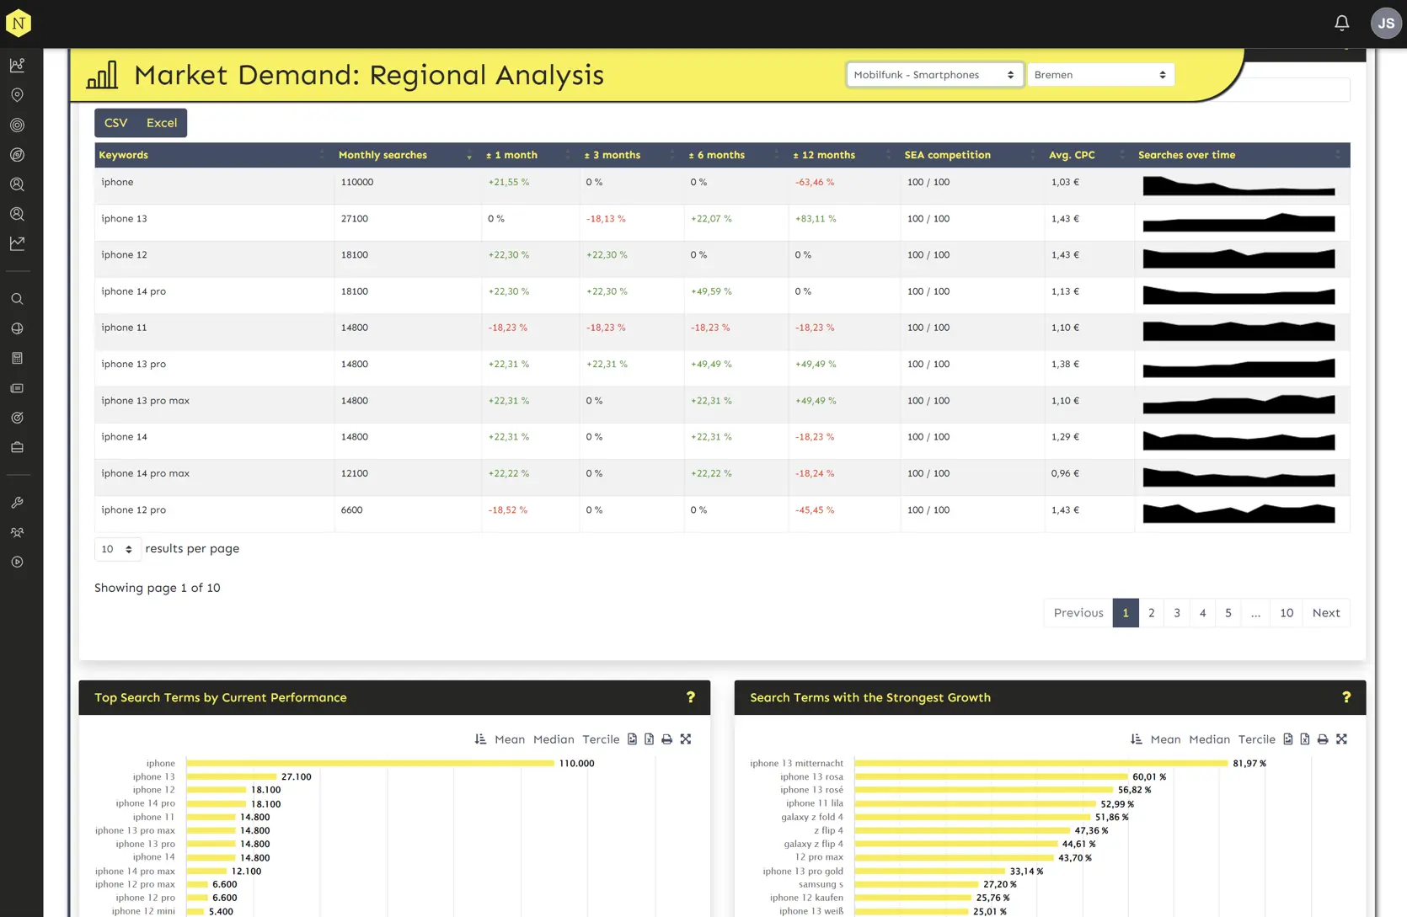
Task: Open the calculator sidebar icon
Action: [17, 358]
